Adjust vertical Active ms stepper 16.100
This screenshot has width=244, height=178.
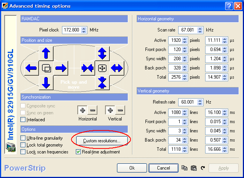click(224, 112)
